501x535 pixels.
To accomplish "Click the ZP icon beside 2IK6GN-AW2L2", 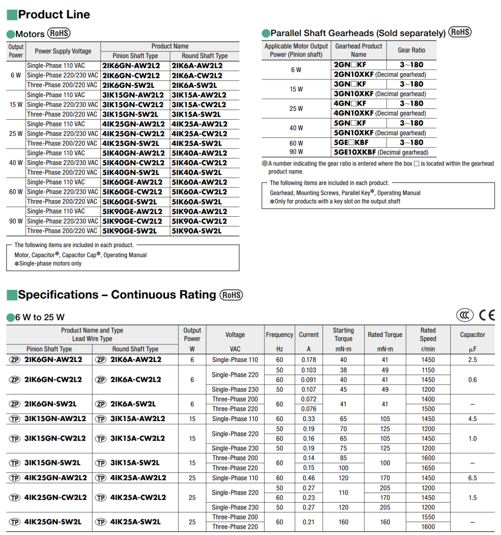I will (x=15, y=359).
